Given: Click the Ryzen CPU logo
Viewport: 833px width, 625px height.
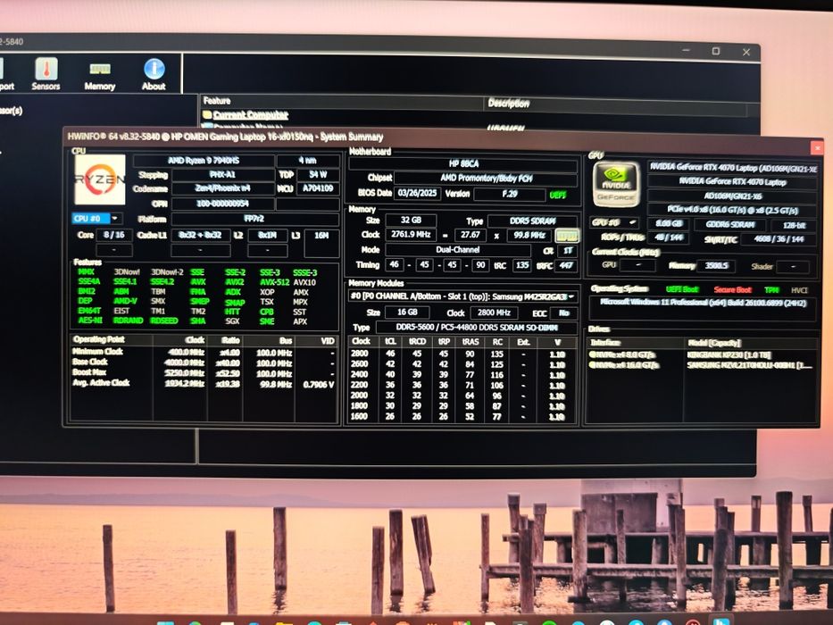Looking at the screenshot, I should [100, 179].
